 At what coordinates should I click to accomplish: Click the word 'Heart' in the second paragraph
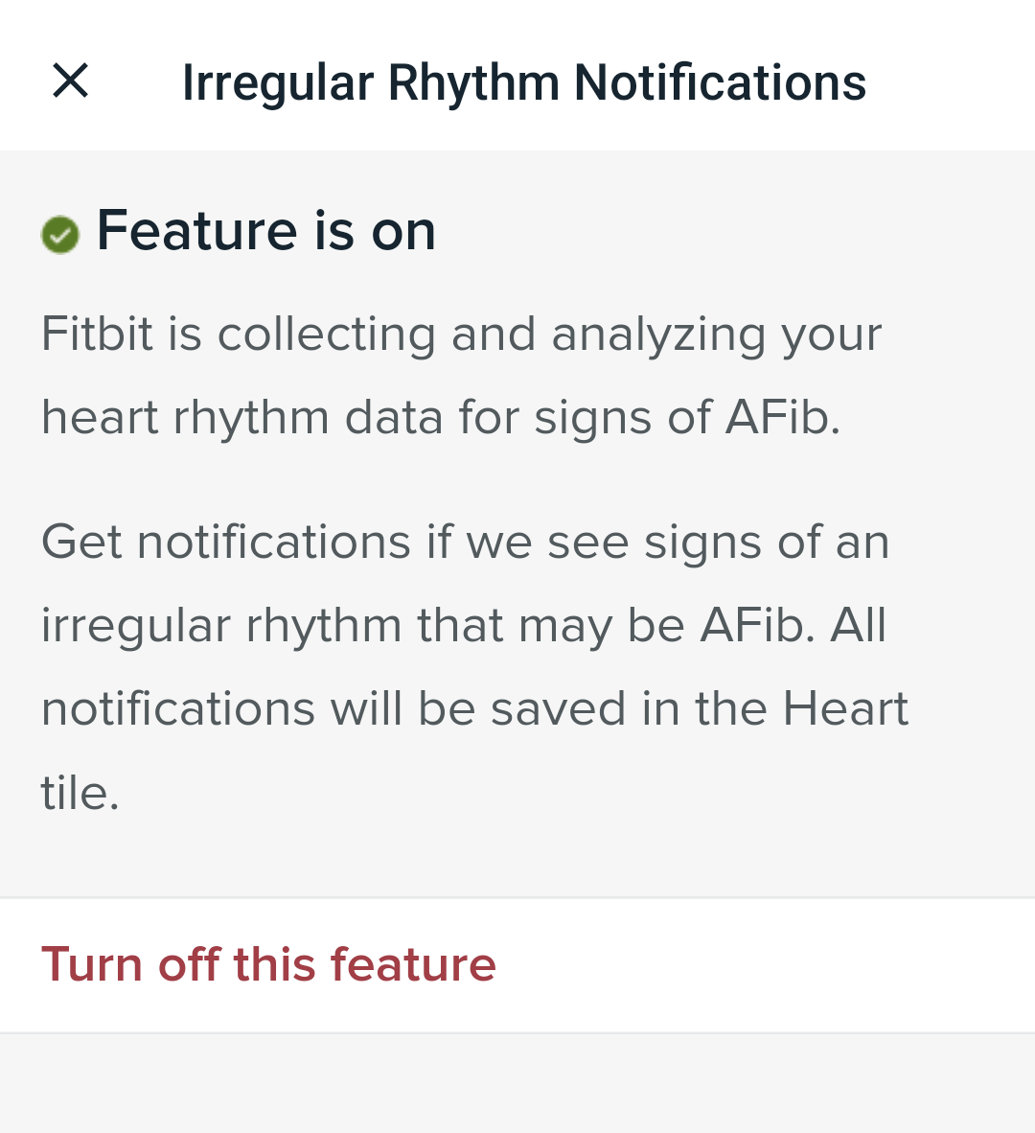coord(845,708)
